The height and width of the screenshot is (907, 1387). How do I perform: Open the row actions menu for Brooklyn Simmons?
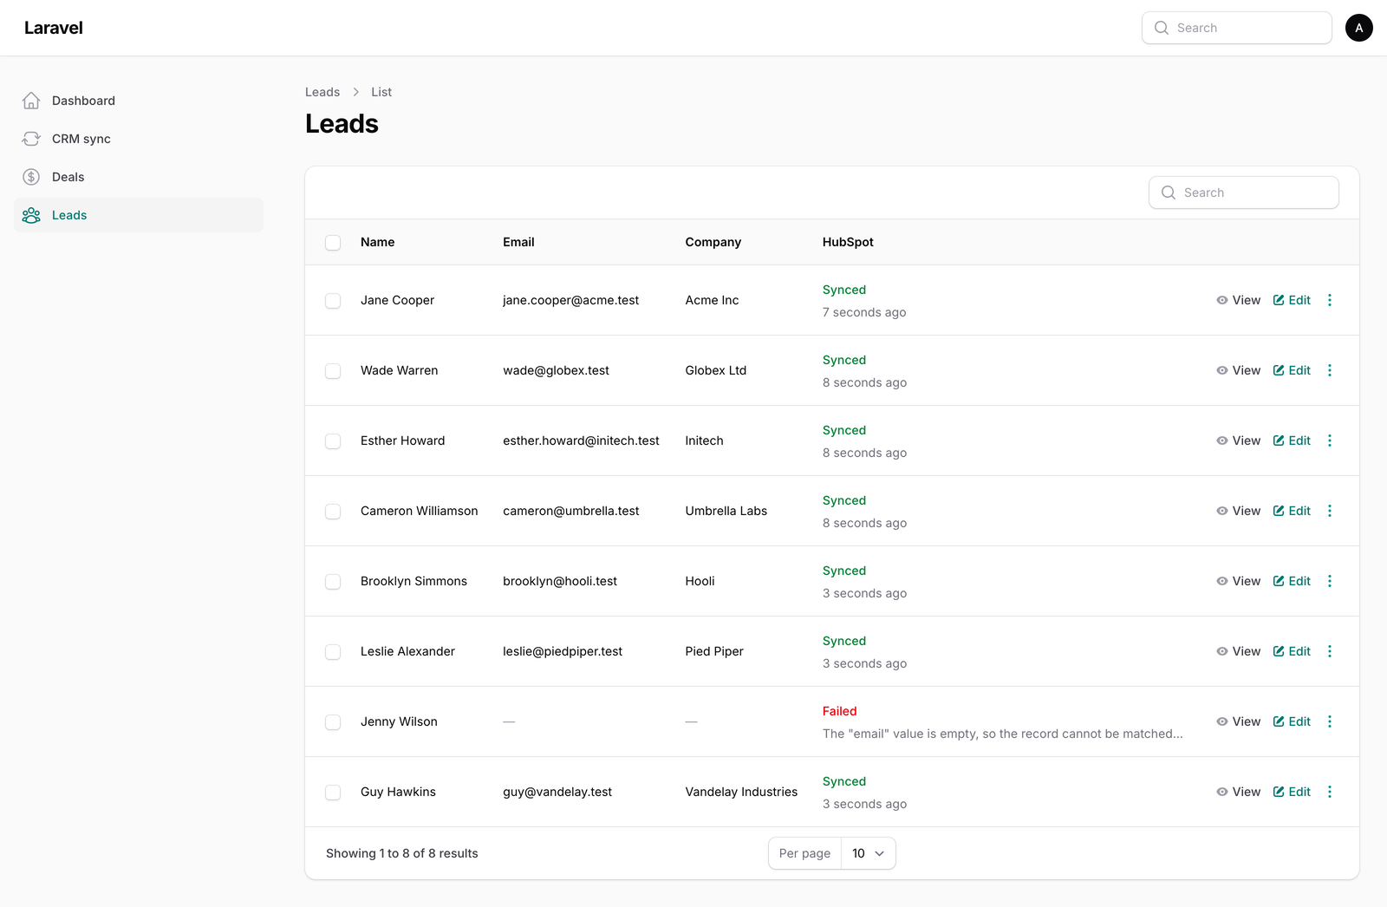[x=1330, y=581]
